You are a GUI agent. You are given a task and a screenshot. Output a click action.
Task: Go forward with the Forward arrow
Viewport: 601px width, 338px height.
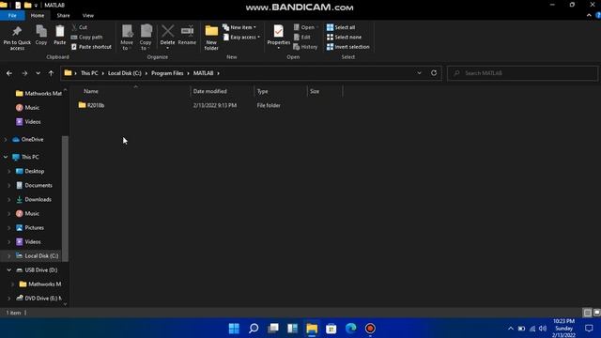pyautogui.click(x=24, y=73)
